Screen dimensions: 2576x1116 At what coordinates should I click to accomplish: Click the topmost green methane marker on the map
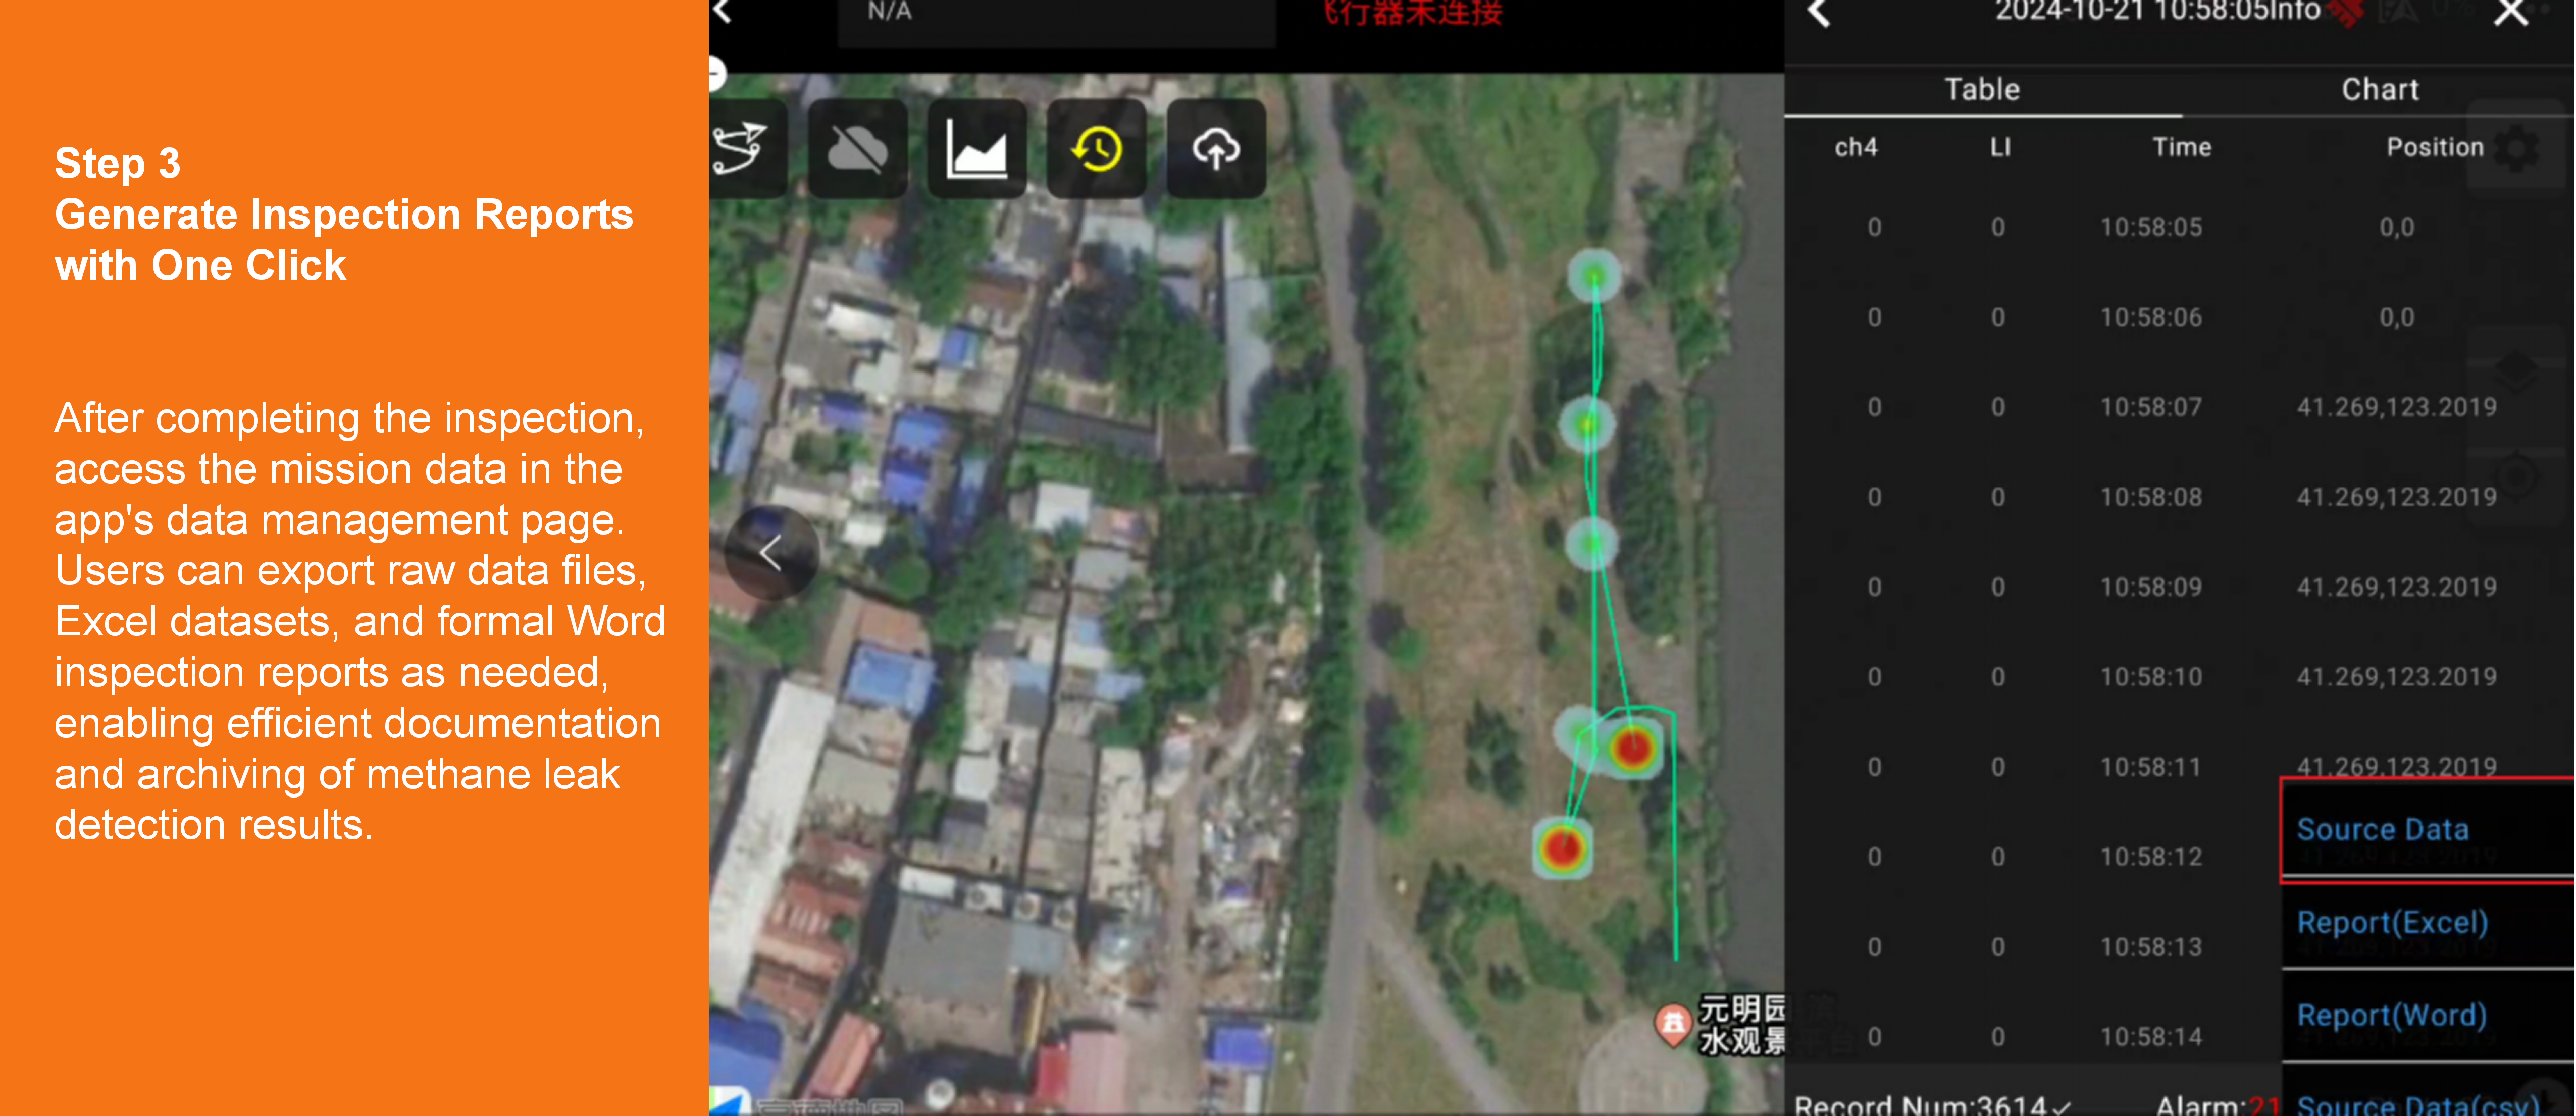1594,276
